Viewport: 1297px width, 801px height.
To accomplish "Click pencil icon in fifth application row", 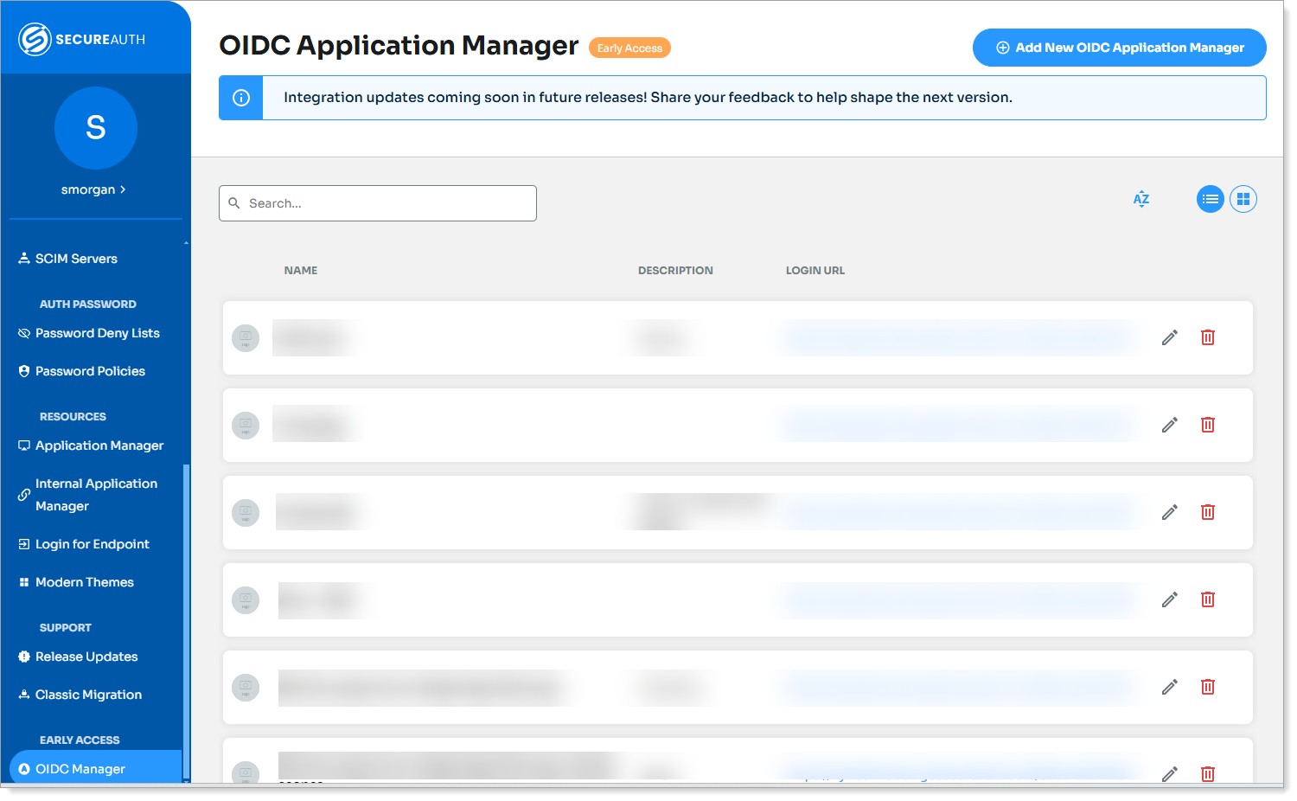I will [1169, 687].
